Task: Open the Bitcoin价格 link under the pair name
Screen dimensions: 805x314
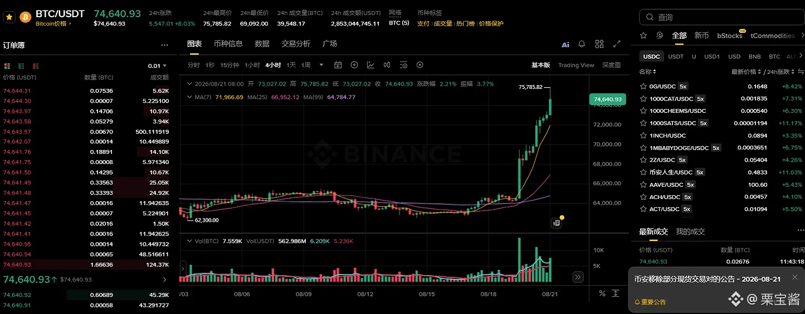Action: click(53, 24)
